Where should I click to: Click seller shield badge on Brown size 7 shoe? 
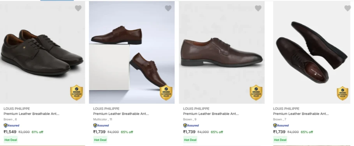pyautogui.click(x=342, y=93)
